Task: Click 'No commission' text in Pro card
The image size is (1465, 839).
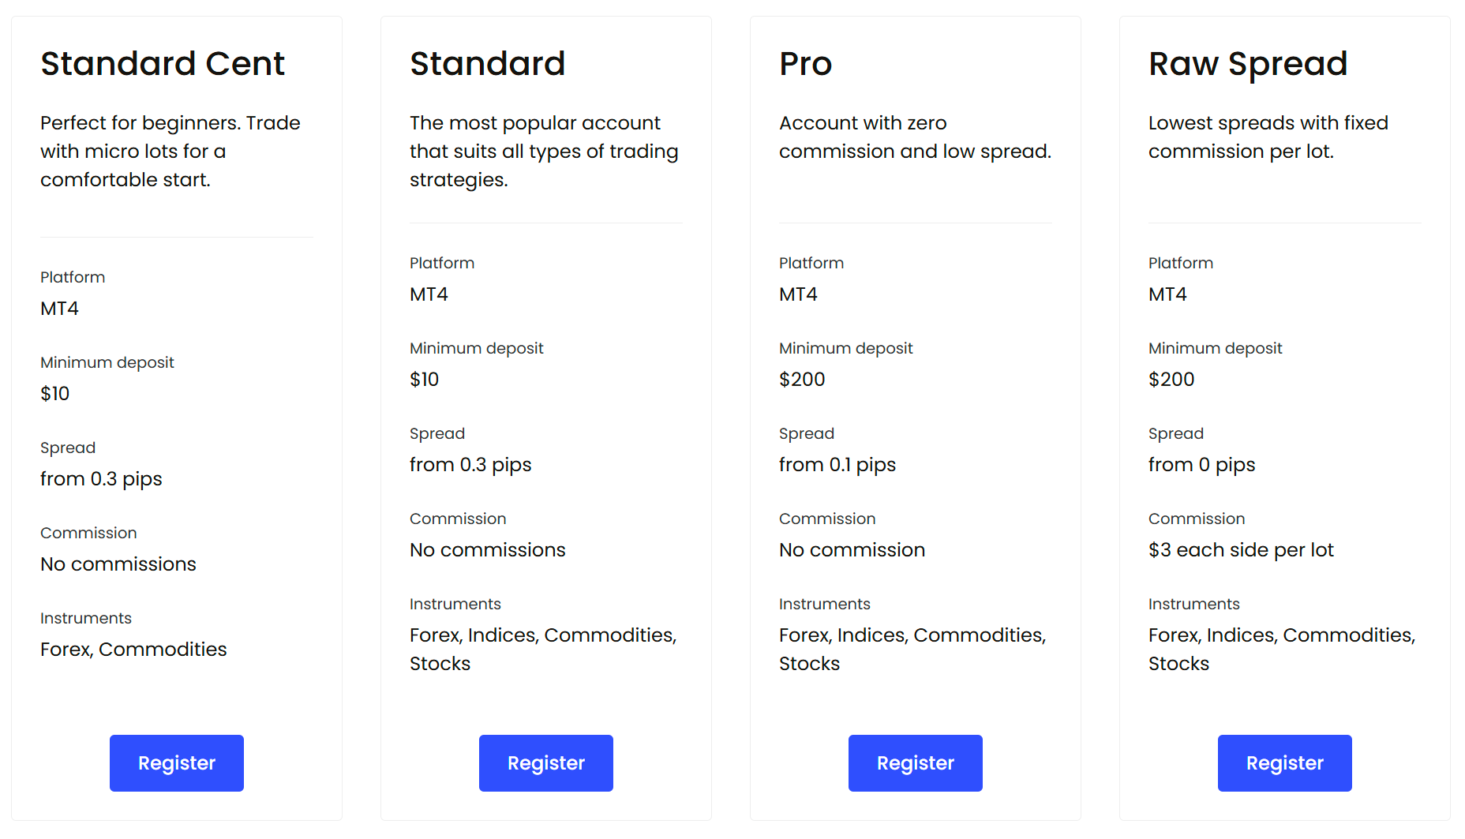Action: pyautogui.click(x=852, y=550)
